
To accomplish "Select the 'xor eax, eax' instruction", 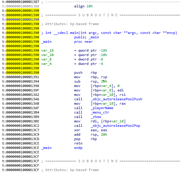I will pos(91,130).
